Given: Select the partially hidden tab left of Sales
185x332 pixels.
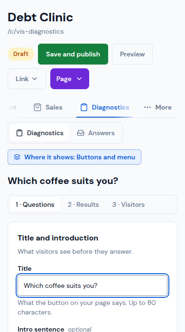Looking at the screenshot, I should coord(12,107).
